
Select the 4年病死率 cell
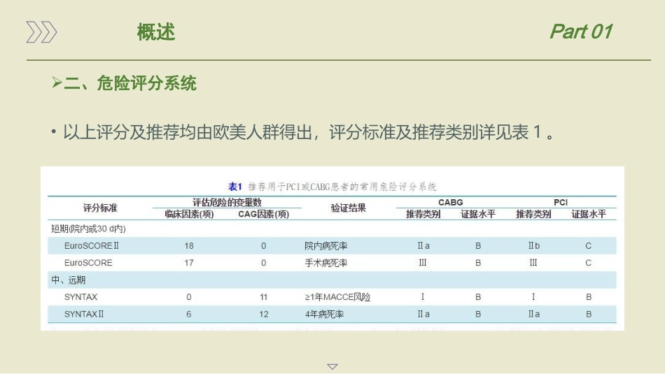coord(324,315)
